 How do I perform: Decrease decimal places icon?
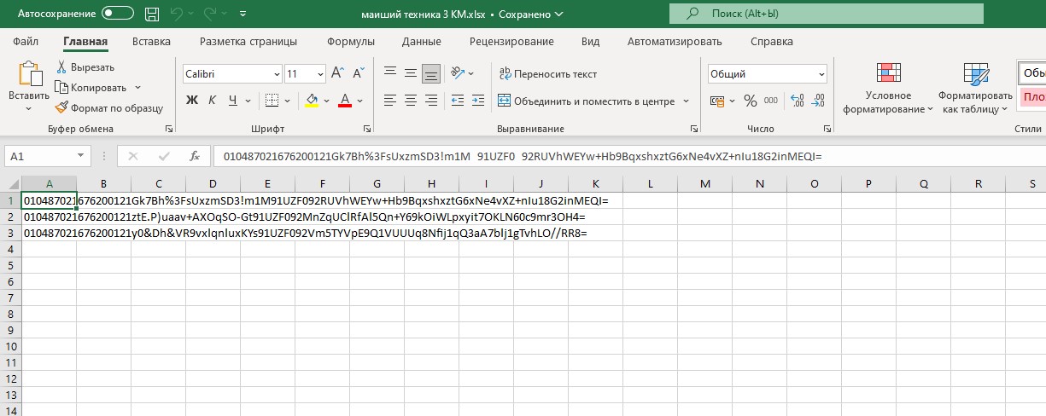pos(819,101)
